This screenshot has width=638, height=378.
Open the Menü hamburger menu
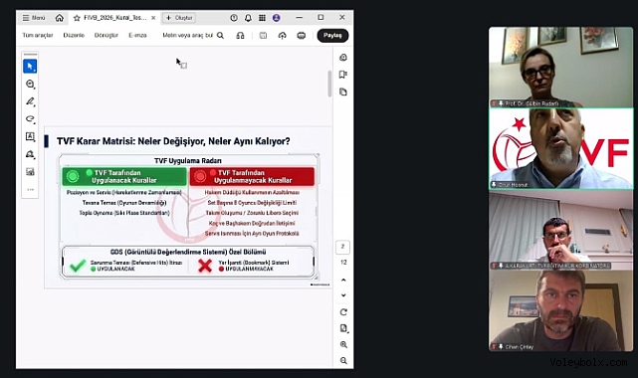[x=34, y=18]
